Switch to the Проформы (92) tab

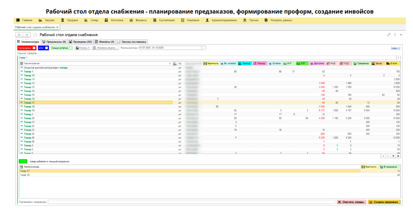point(80,42)
